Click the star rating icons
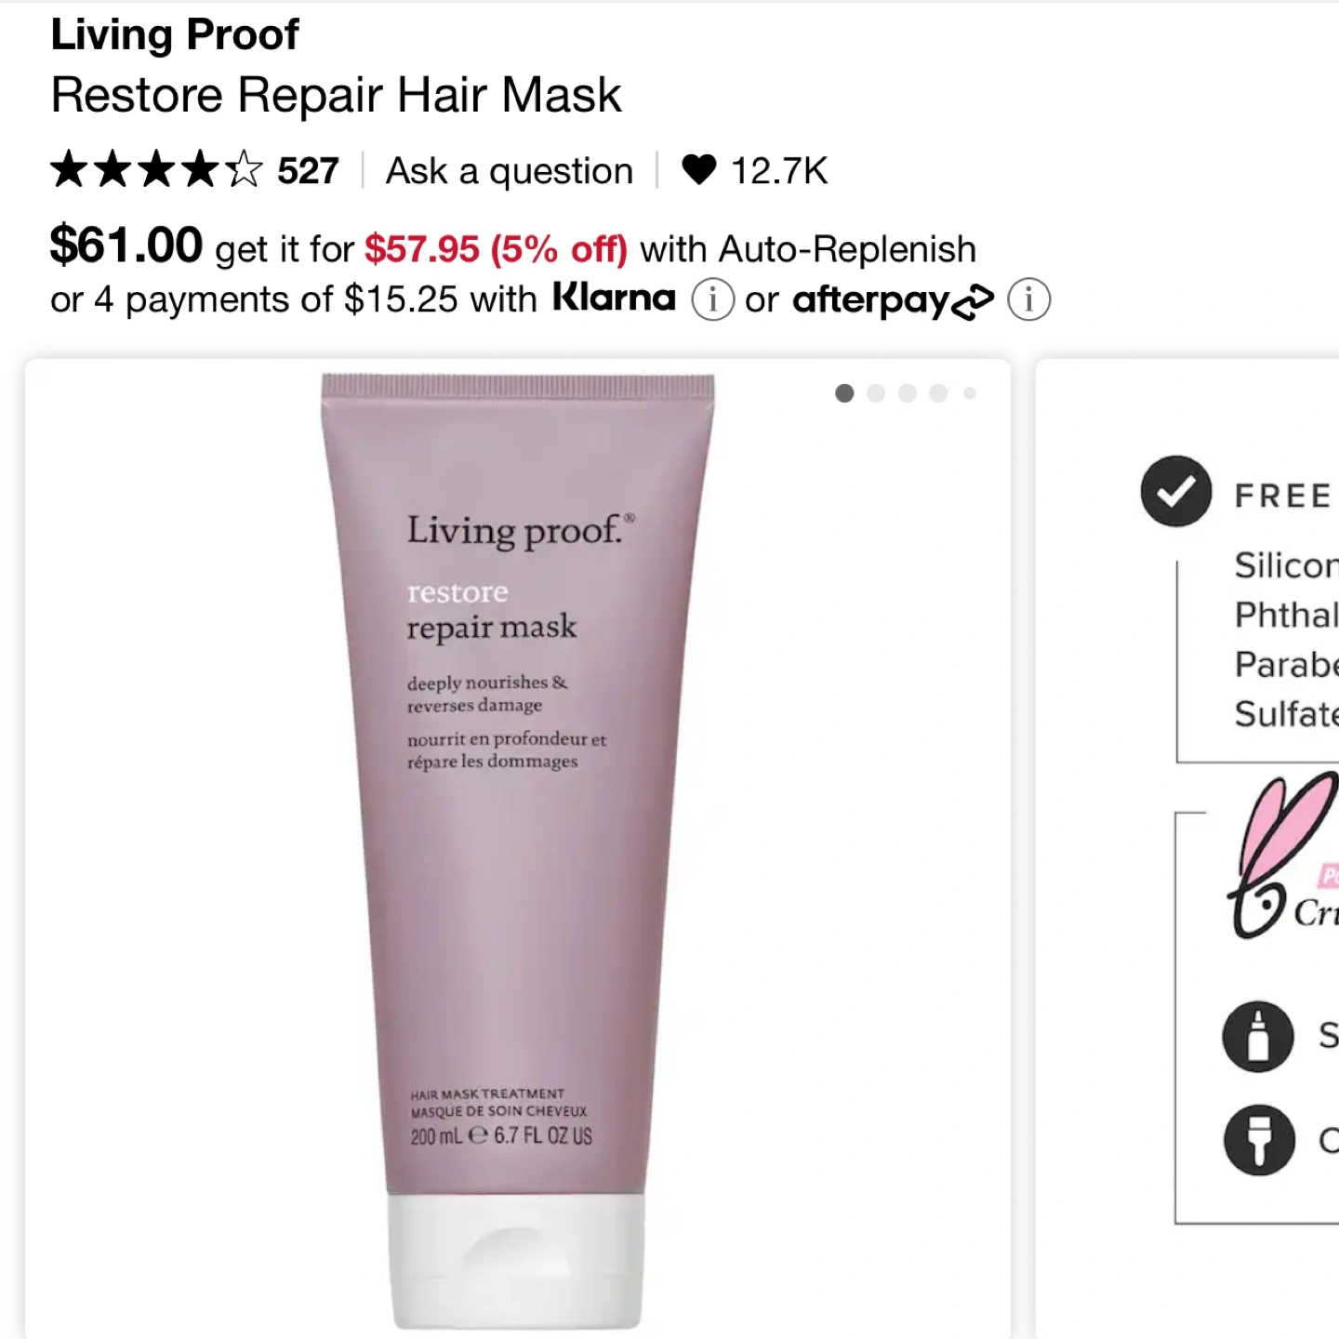 [156, 170]
